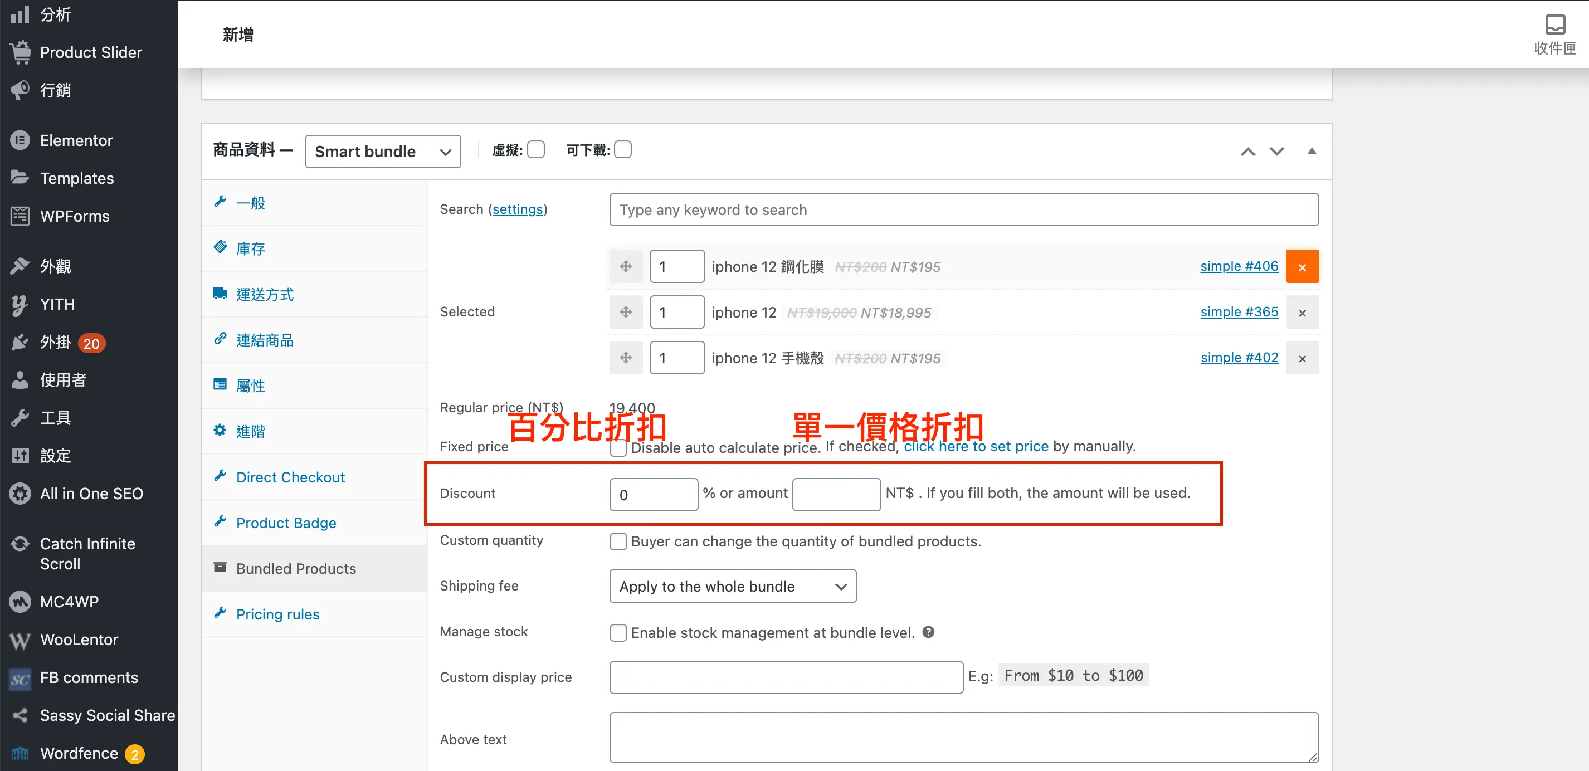Screen dimensions: 1589x771
Task: Remove iphone 12 手機殼 from bundle
Action: click(x=1302, y=358)
